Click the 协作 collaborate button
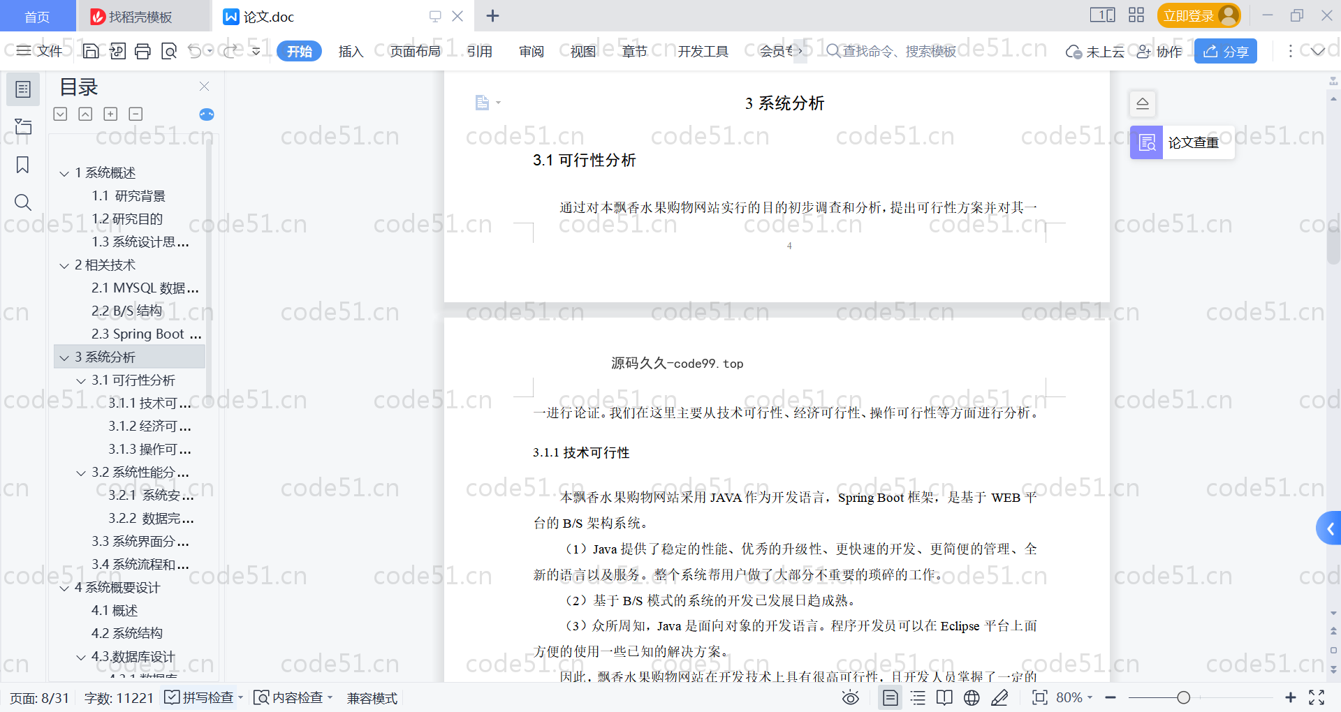Screen dimensions: 1341x712 coord(1159,51)
